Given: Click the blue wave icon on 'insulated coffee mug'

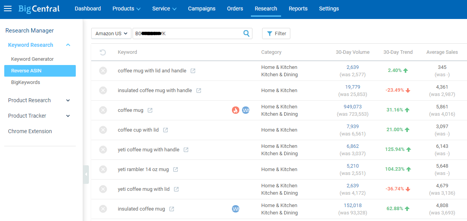Looking at the screenshot, I should coord(236,209).
